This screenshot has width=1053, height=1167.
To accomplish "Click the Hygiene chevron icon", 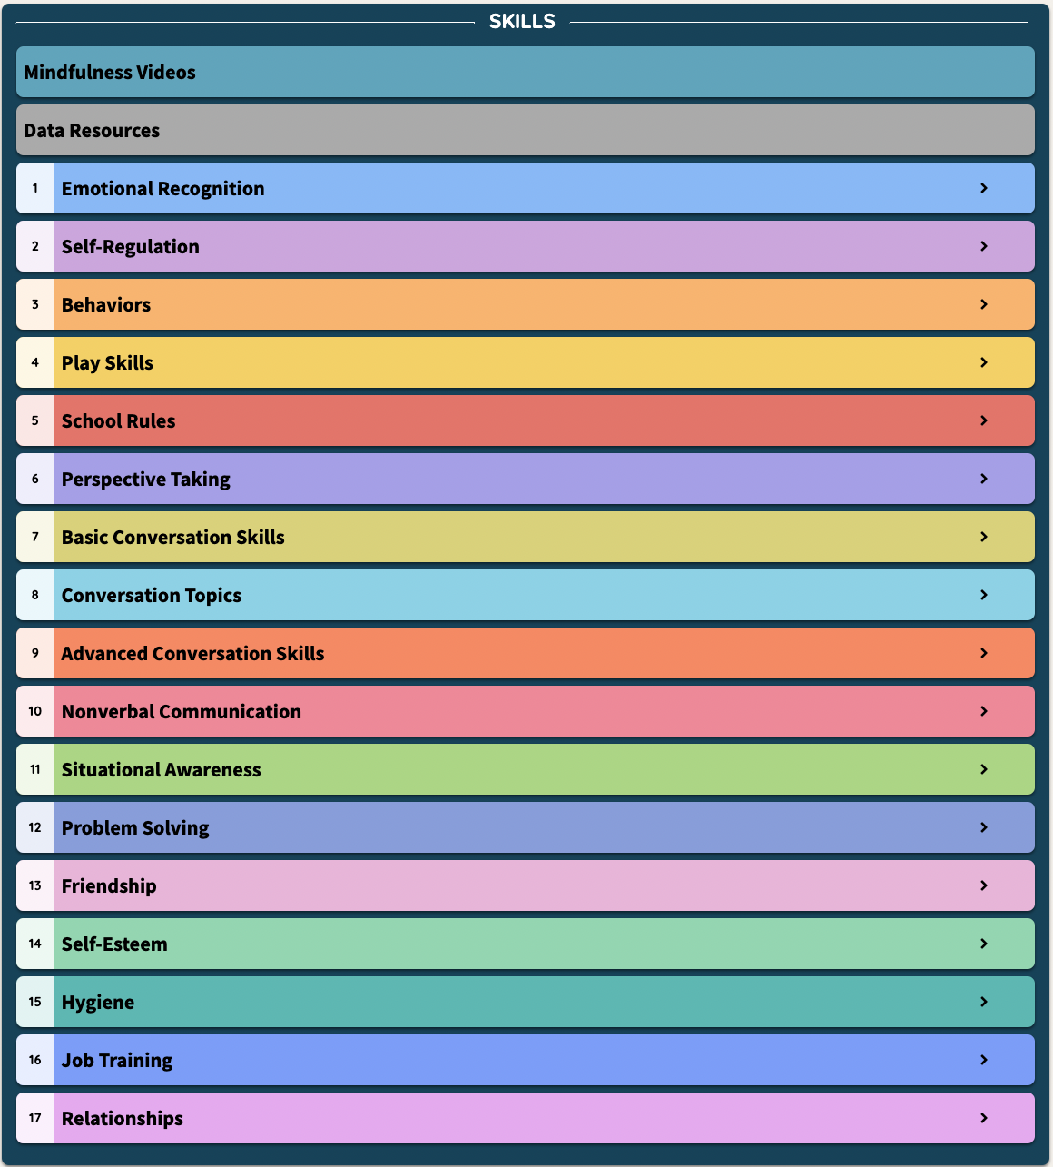I will tap(984, 1002).
